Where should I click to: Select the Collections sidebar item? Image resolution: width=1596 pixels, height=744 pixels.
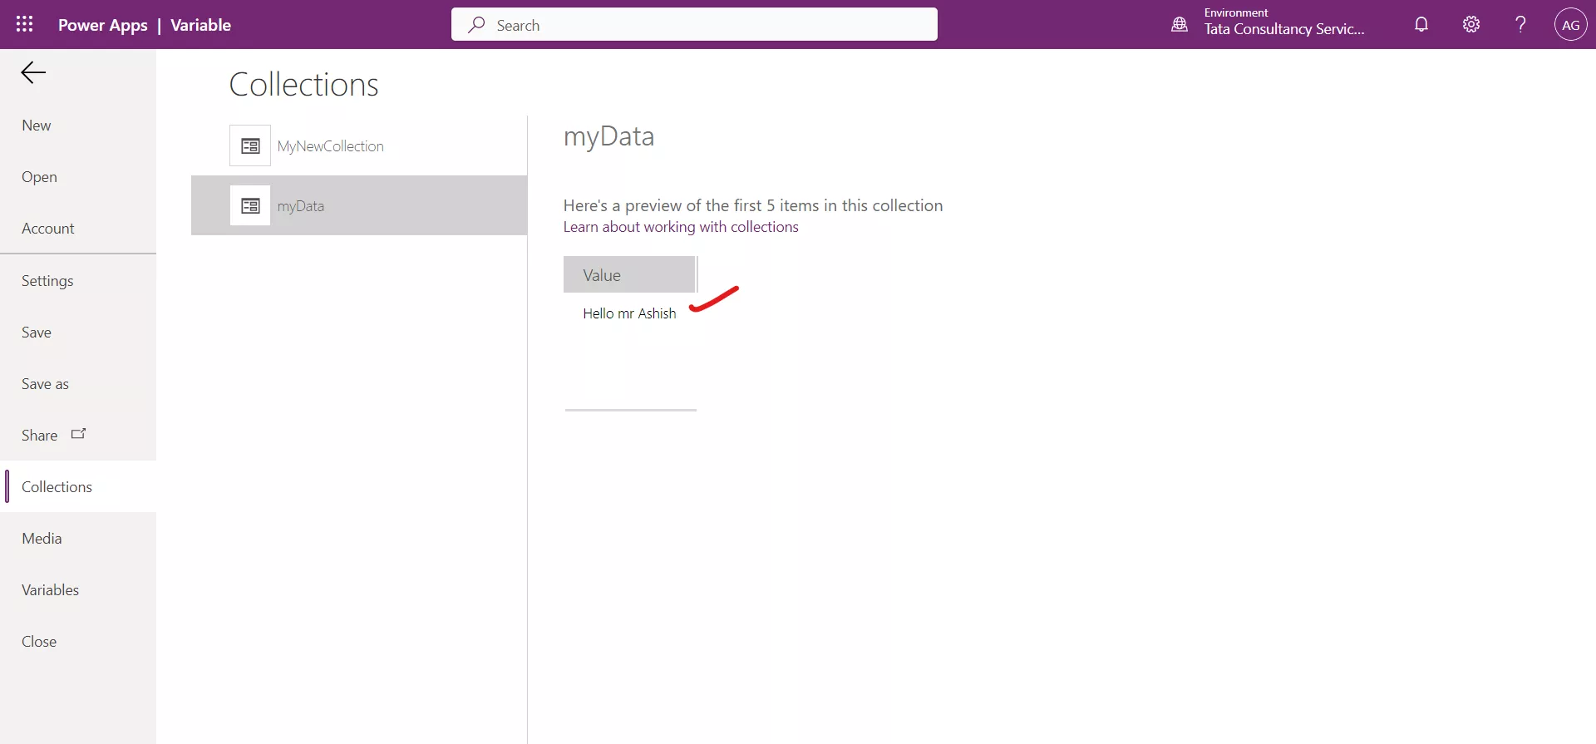[x=78, y=487]
